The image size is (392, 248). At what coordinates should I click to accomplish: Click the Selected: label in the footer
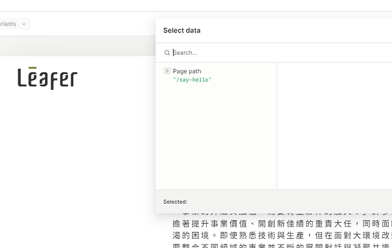175,202
